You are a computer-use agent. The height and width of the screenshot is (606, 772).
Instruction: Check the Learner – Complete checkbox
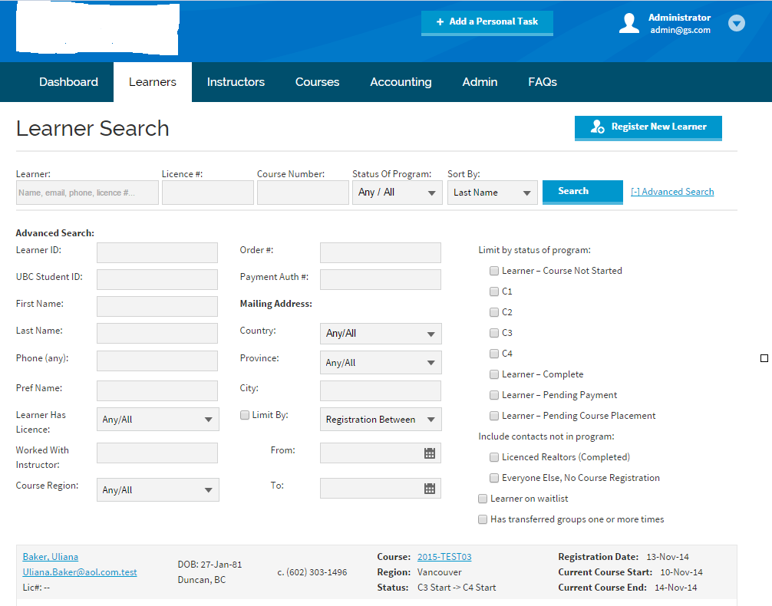(x=494, y=374)
